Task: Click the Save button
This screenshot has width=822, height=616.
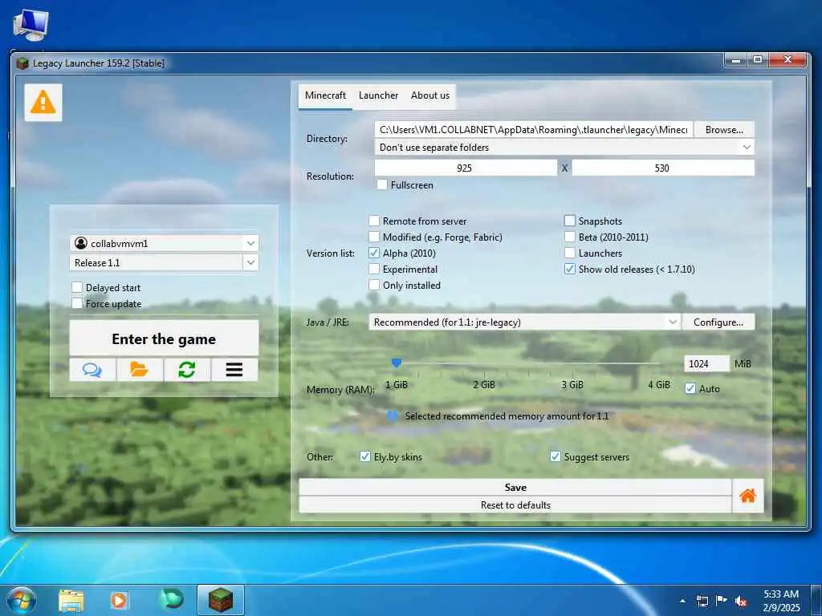Action: coord(515,487)
